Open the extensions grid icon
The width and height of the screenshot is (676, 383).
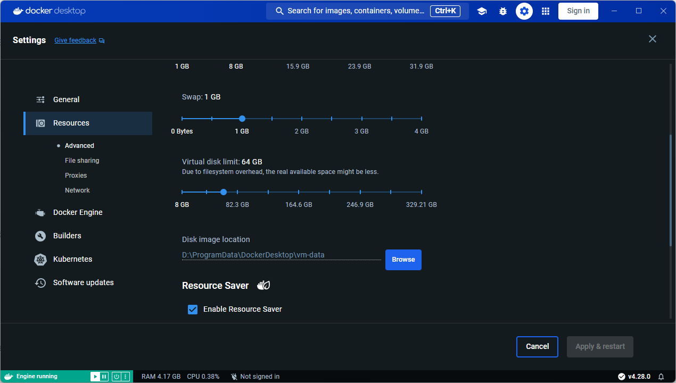tap(546, 11)
